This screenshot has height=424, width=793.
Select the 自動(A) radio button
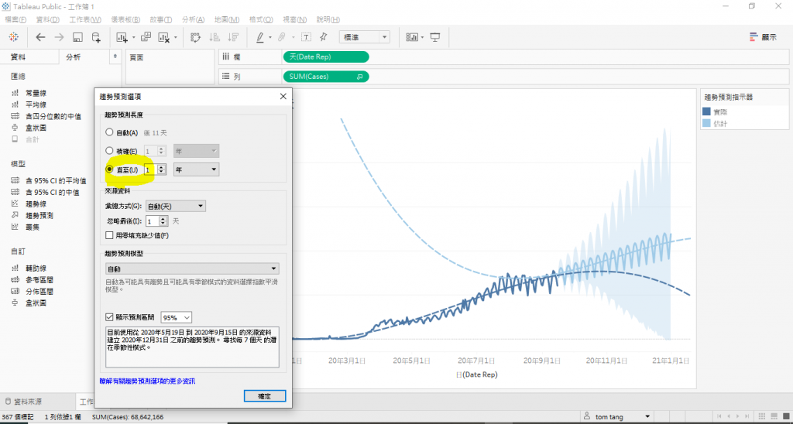pyautogui.click(x=109, y=132)
